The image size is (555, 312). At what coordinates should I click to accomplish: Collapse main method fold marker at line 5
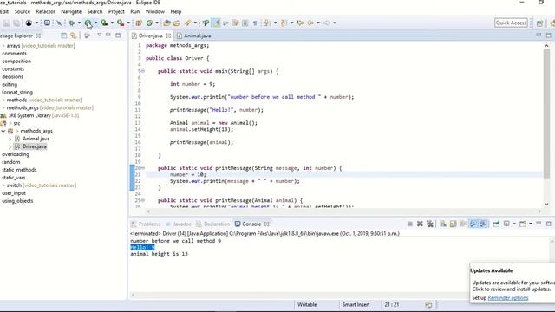[x=142, y=71]
